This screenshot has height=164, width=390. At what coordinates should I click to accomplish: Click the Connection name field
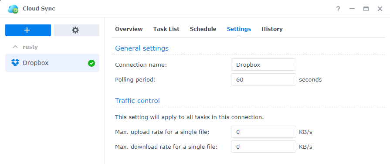pos(263,65)
